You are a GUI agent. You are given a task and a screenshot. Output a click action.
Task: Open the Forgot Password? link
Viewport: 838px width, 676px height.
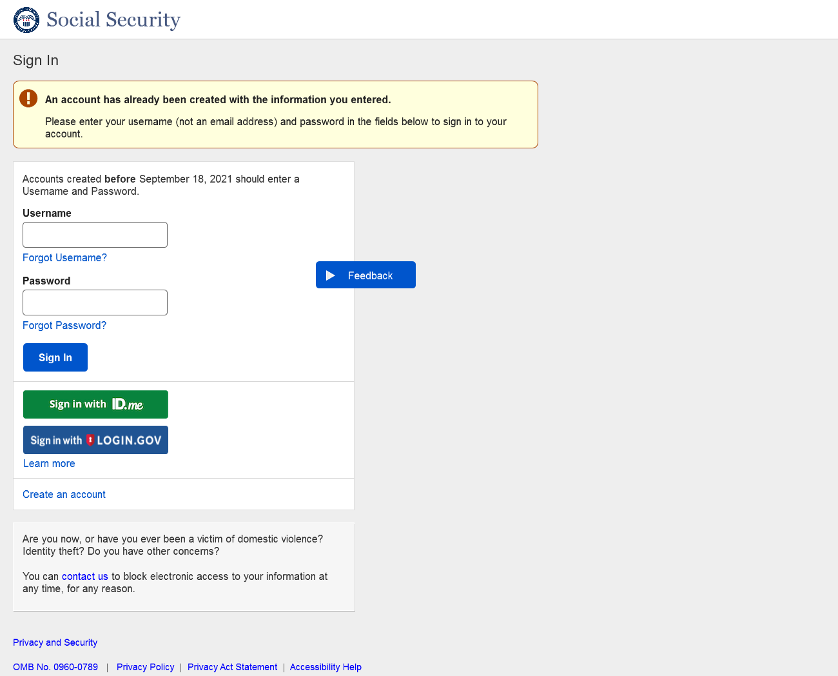(64, 326)
